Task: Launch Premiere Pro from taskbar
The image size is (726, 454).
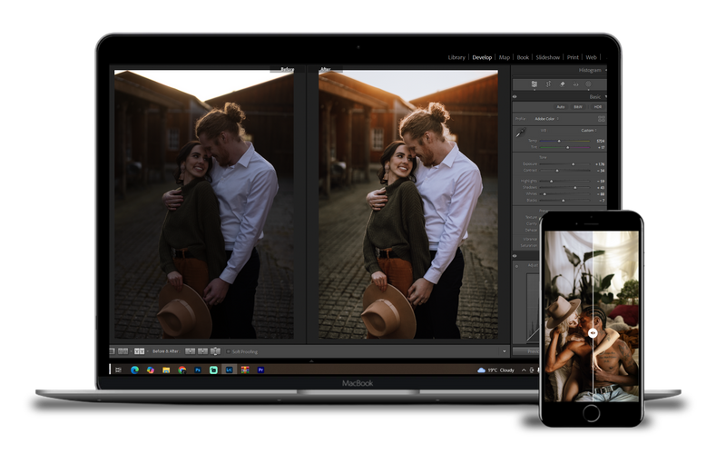Action: point(260,370)
